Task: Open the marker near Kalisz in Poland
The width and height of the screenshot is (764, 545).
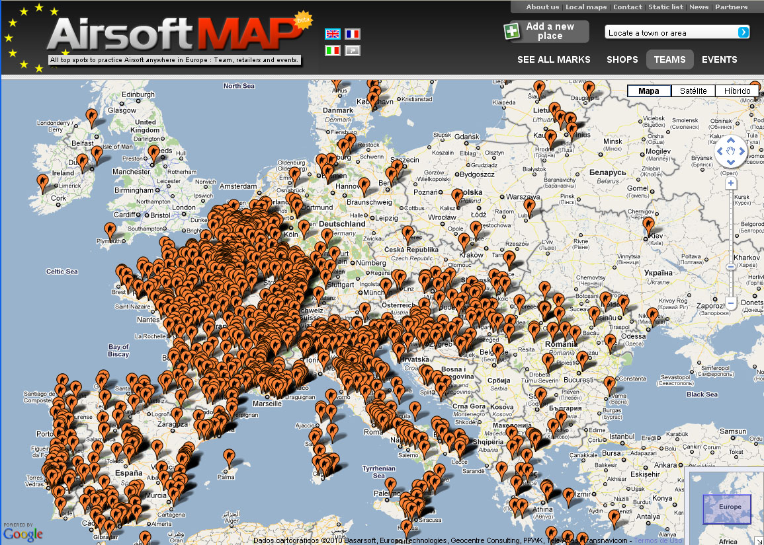Action: (457, 197)
